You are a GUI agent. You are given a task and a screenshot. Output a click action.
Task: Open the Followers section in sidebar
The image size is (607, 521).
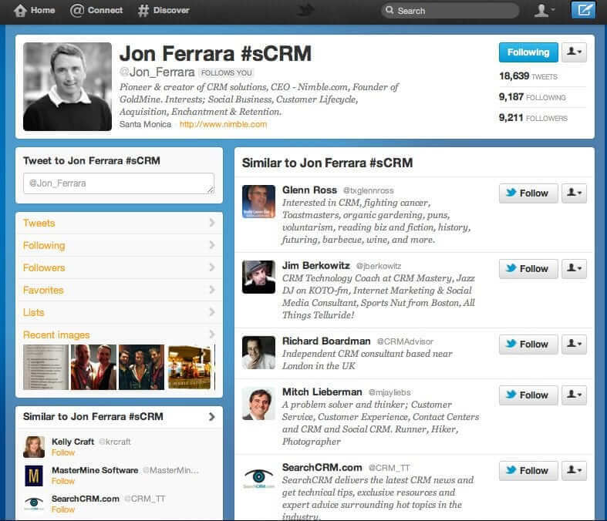pyautogui.click(x=119, y=267)
